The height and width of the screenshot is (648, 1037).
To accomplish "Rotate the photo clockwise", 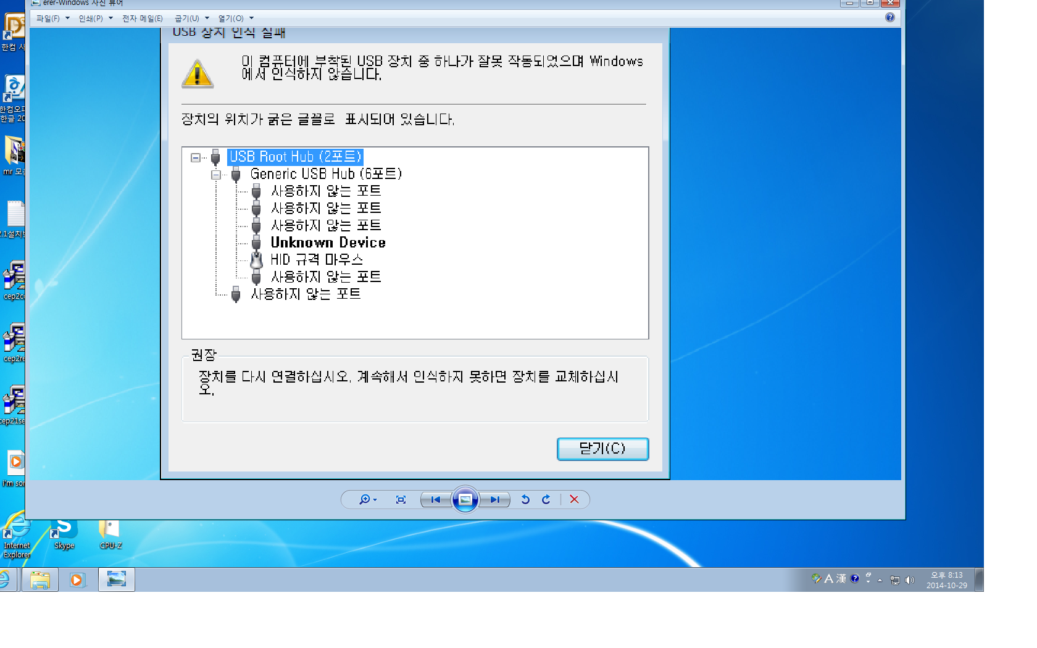I will coord(546,499).
